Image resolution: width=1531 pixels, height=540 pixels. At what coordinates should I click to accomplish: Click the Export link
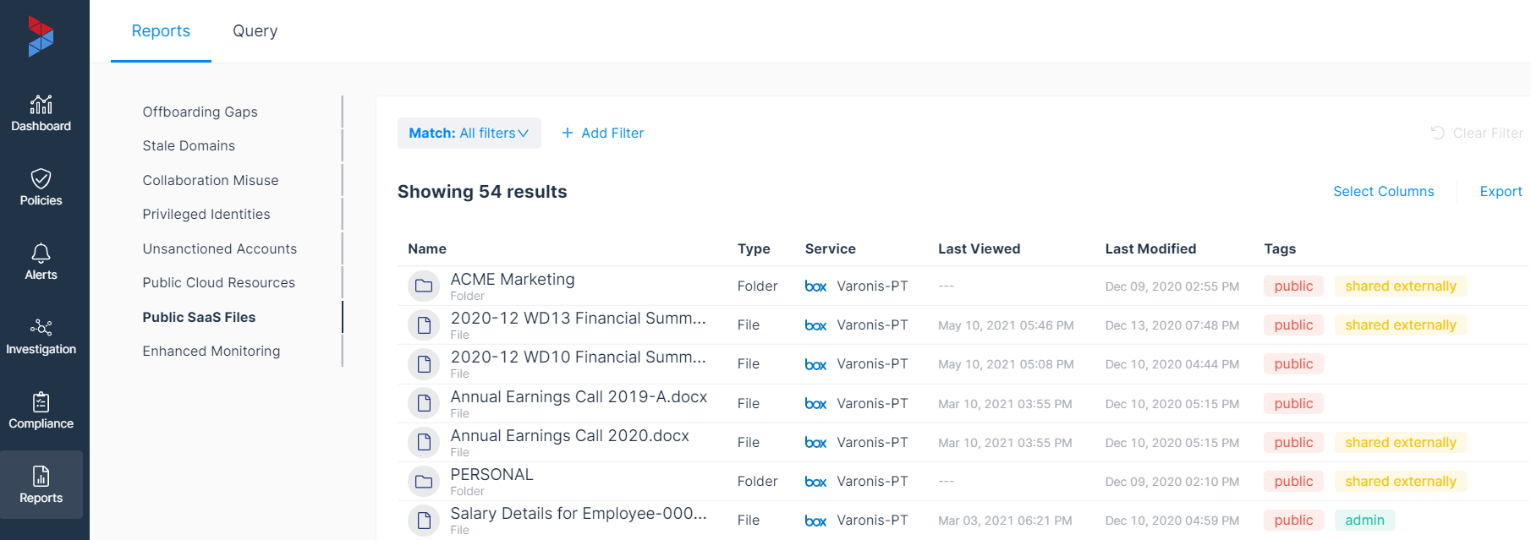pos(1501,192)
